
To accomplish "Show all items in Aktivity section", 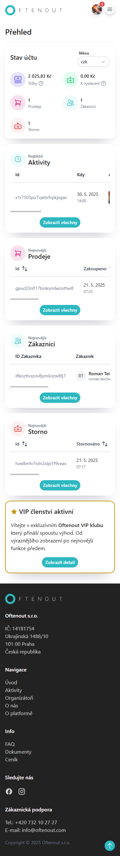I will tap(60, 222).
